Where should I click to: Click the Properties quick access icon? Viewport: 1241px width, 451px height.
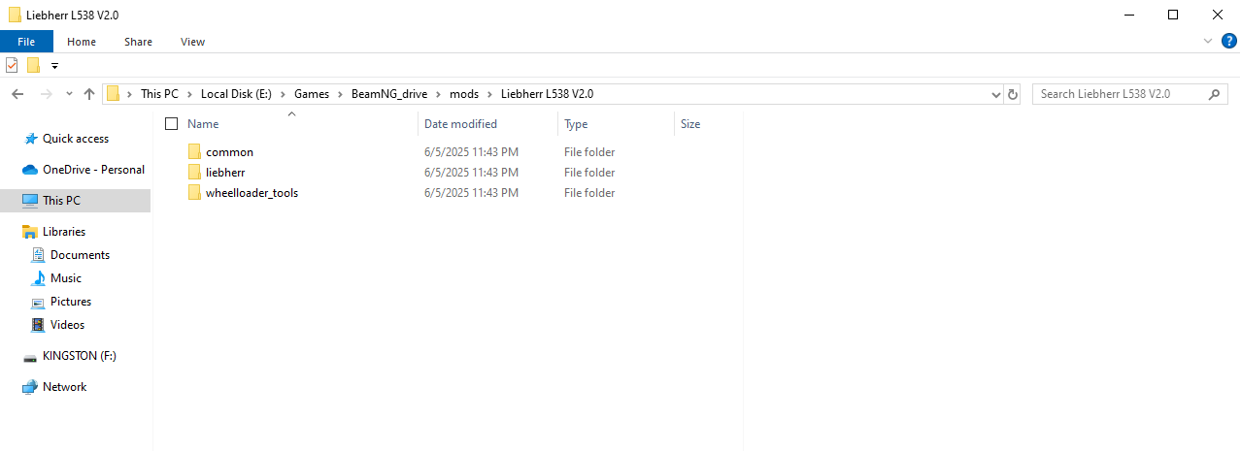click(13, 66)
